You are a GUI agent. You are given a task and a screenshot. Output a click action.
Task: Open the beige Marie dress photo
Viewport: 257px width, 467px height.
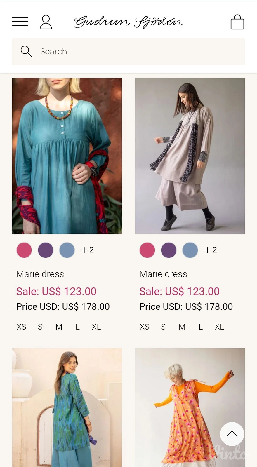pyautogui.click(x=190, y=156)
